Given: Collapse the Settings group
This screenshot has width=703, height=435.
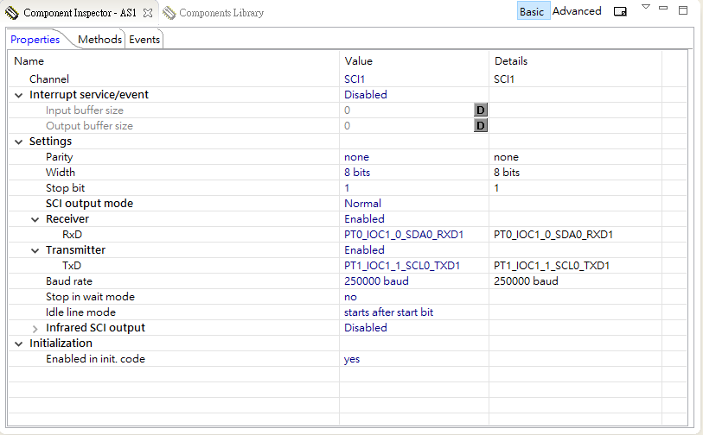Looking at the screenshot, I should pos(19,142).
